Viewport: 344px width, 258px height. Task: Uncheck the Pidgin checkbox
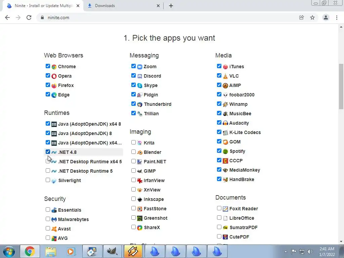[133, 94]
